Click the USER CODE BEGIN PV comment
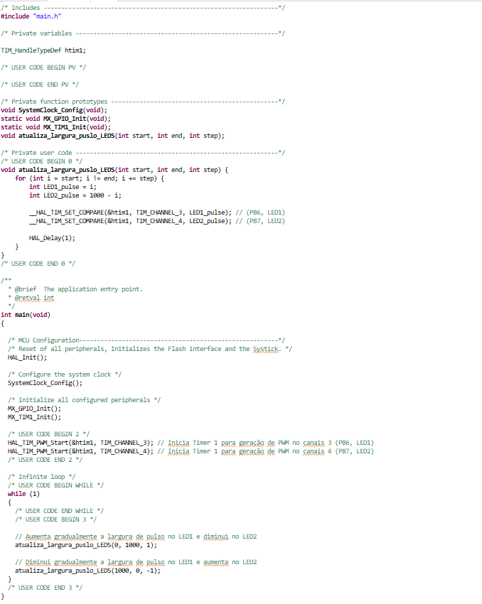This screenshot has height=604, width=482. click(x=43, y=68)
